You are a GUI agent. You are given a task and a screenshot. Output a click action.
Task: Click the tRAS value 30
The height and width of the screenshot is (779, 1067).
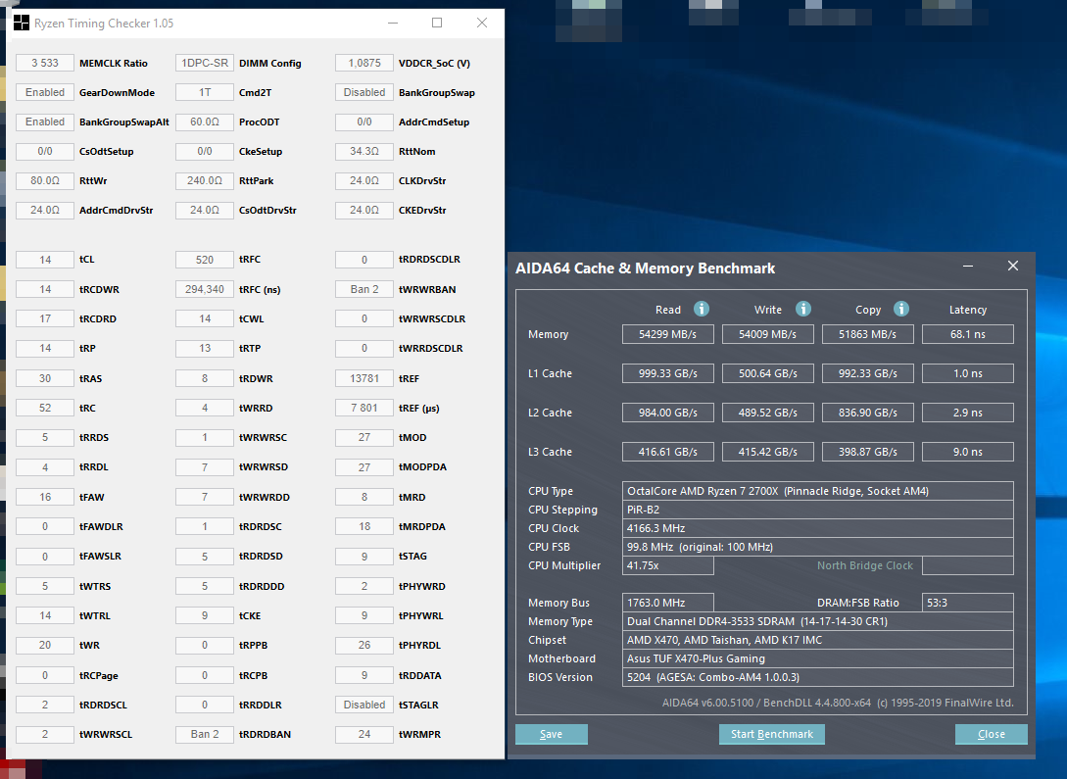(45, 378)
